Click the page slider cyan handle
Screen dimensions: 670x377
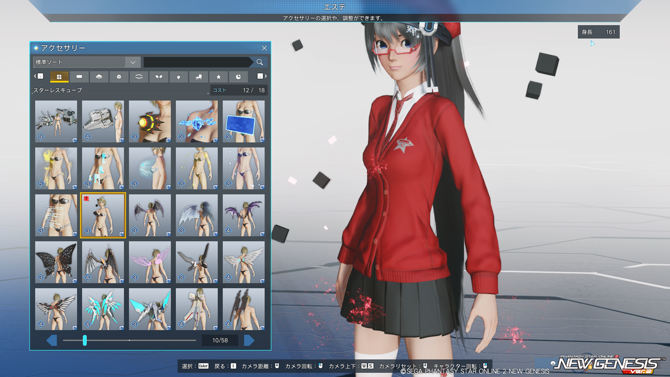click(84, 341)
